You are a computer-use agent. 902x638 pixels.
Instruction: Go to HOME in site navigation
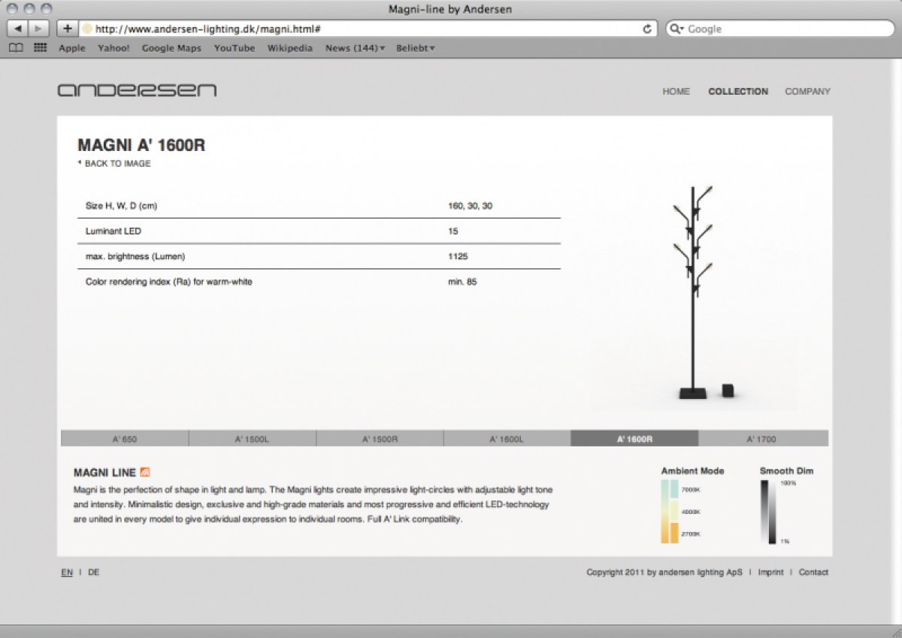point(676,92)
